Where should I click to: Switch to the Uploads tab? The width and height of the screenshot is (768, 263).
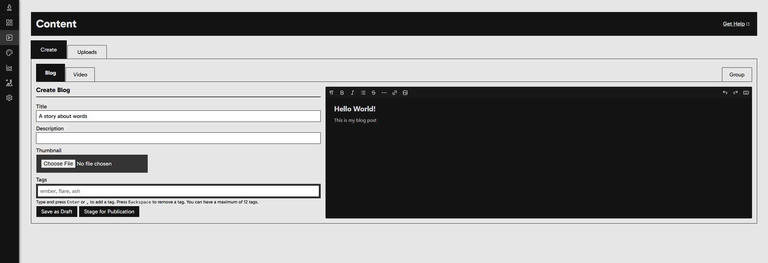click(x=87, y=52)
